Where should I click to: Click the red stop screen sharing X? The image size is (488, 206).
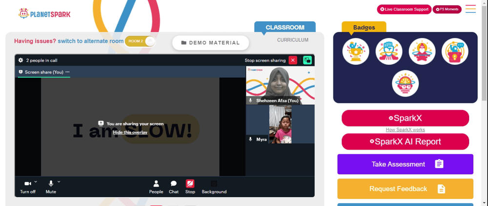pos(293,60)
